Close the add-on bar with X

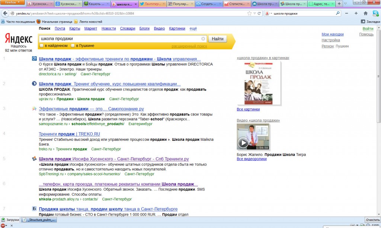[12, 225]
